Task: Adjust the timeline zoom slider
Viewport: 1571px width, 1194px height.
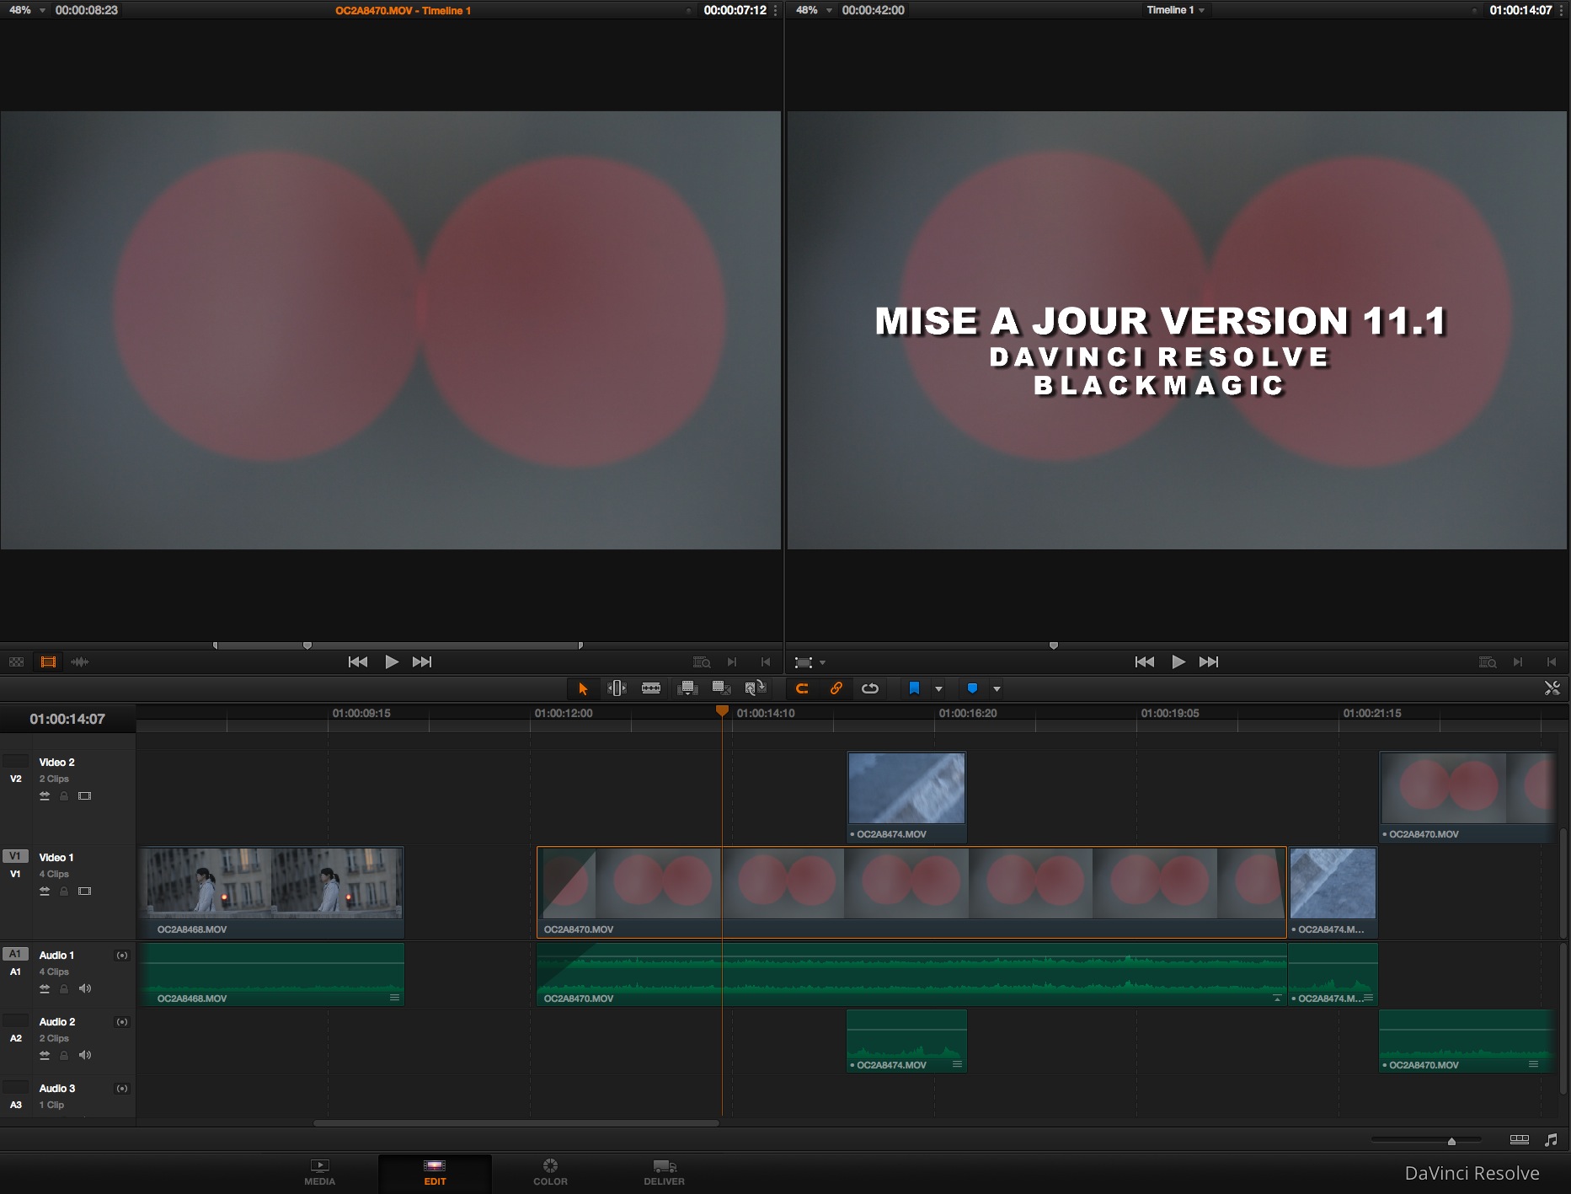Action: point(1451,1141)
